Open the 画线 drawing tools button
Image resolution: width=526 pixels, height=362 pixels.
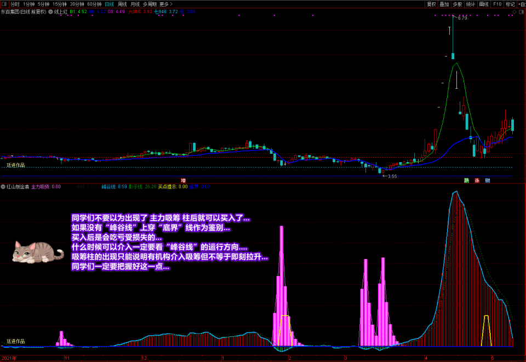(x=484, y=4)
